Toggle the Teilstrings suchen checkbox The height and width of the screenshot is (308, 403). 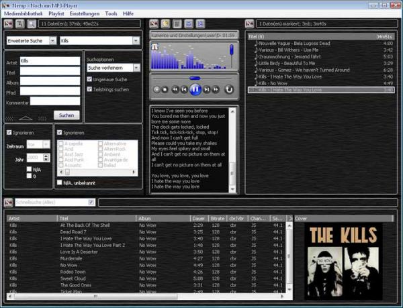89,89
